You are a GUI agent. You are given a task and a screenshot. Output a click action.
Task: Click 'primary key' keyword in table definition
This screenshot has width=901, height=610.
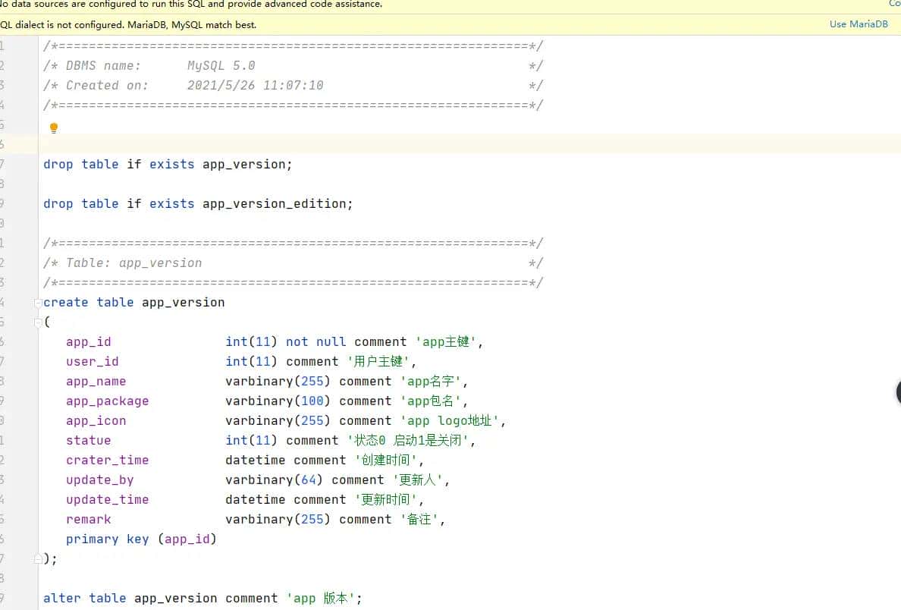click(x=108, y=539)
